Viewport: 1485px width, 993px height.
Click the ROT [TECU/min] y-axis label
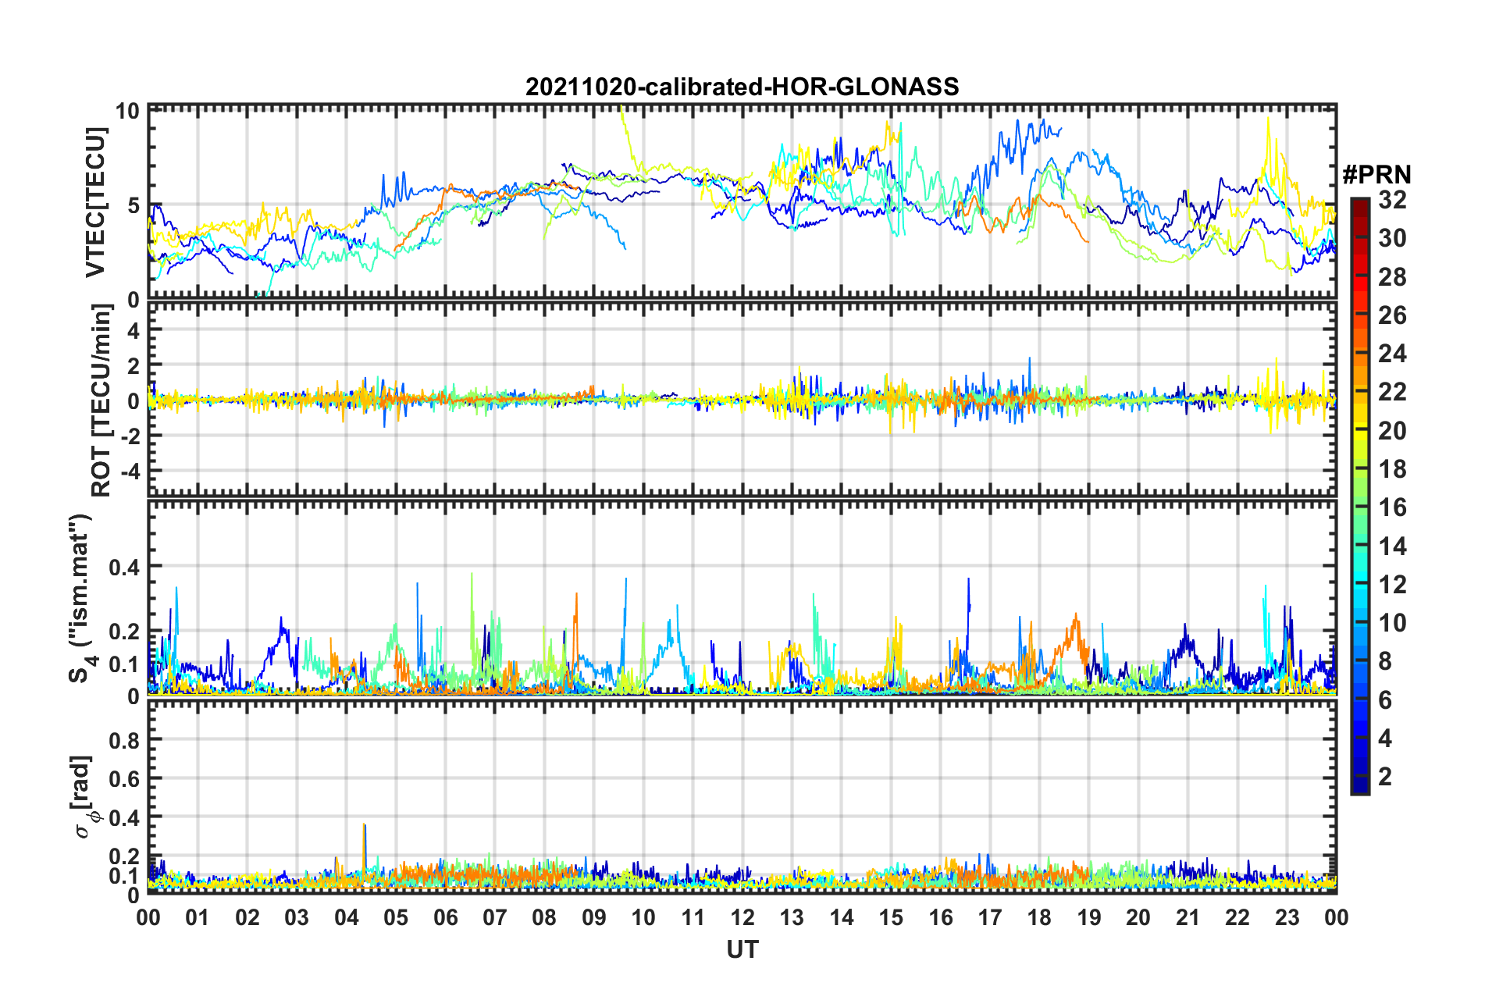101,400
